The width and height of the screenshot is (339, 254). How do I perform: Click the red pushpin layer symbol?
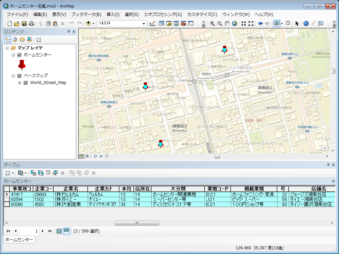pos(22,65)
